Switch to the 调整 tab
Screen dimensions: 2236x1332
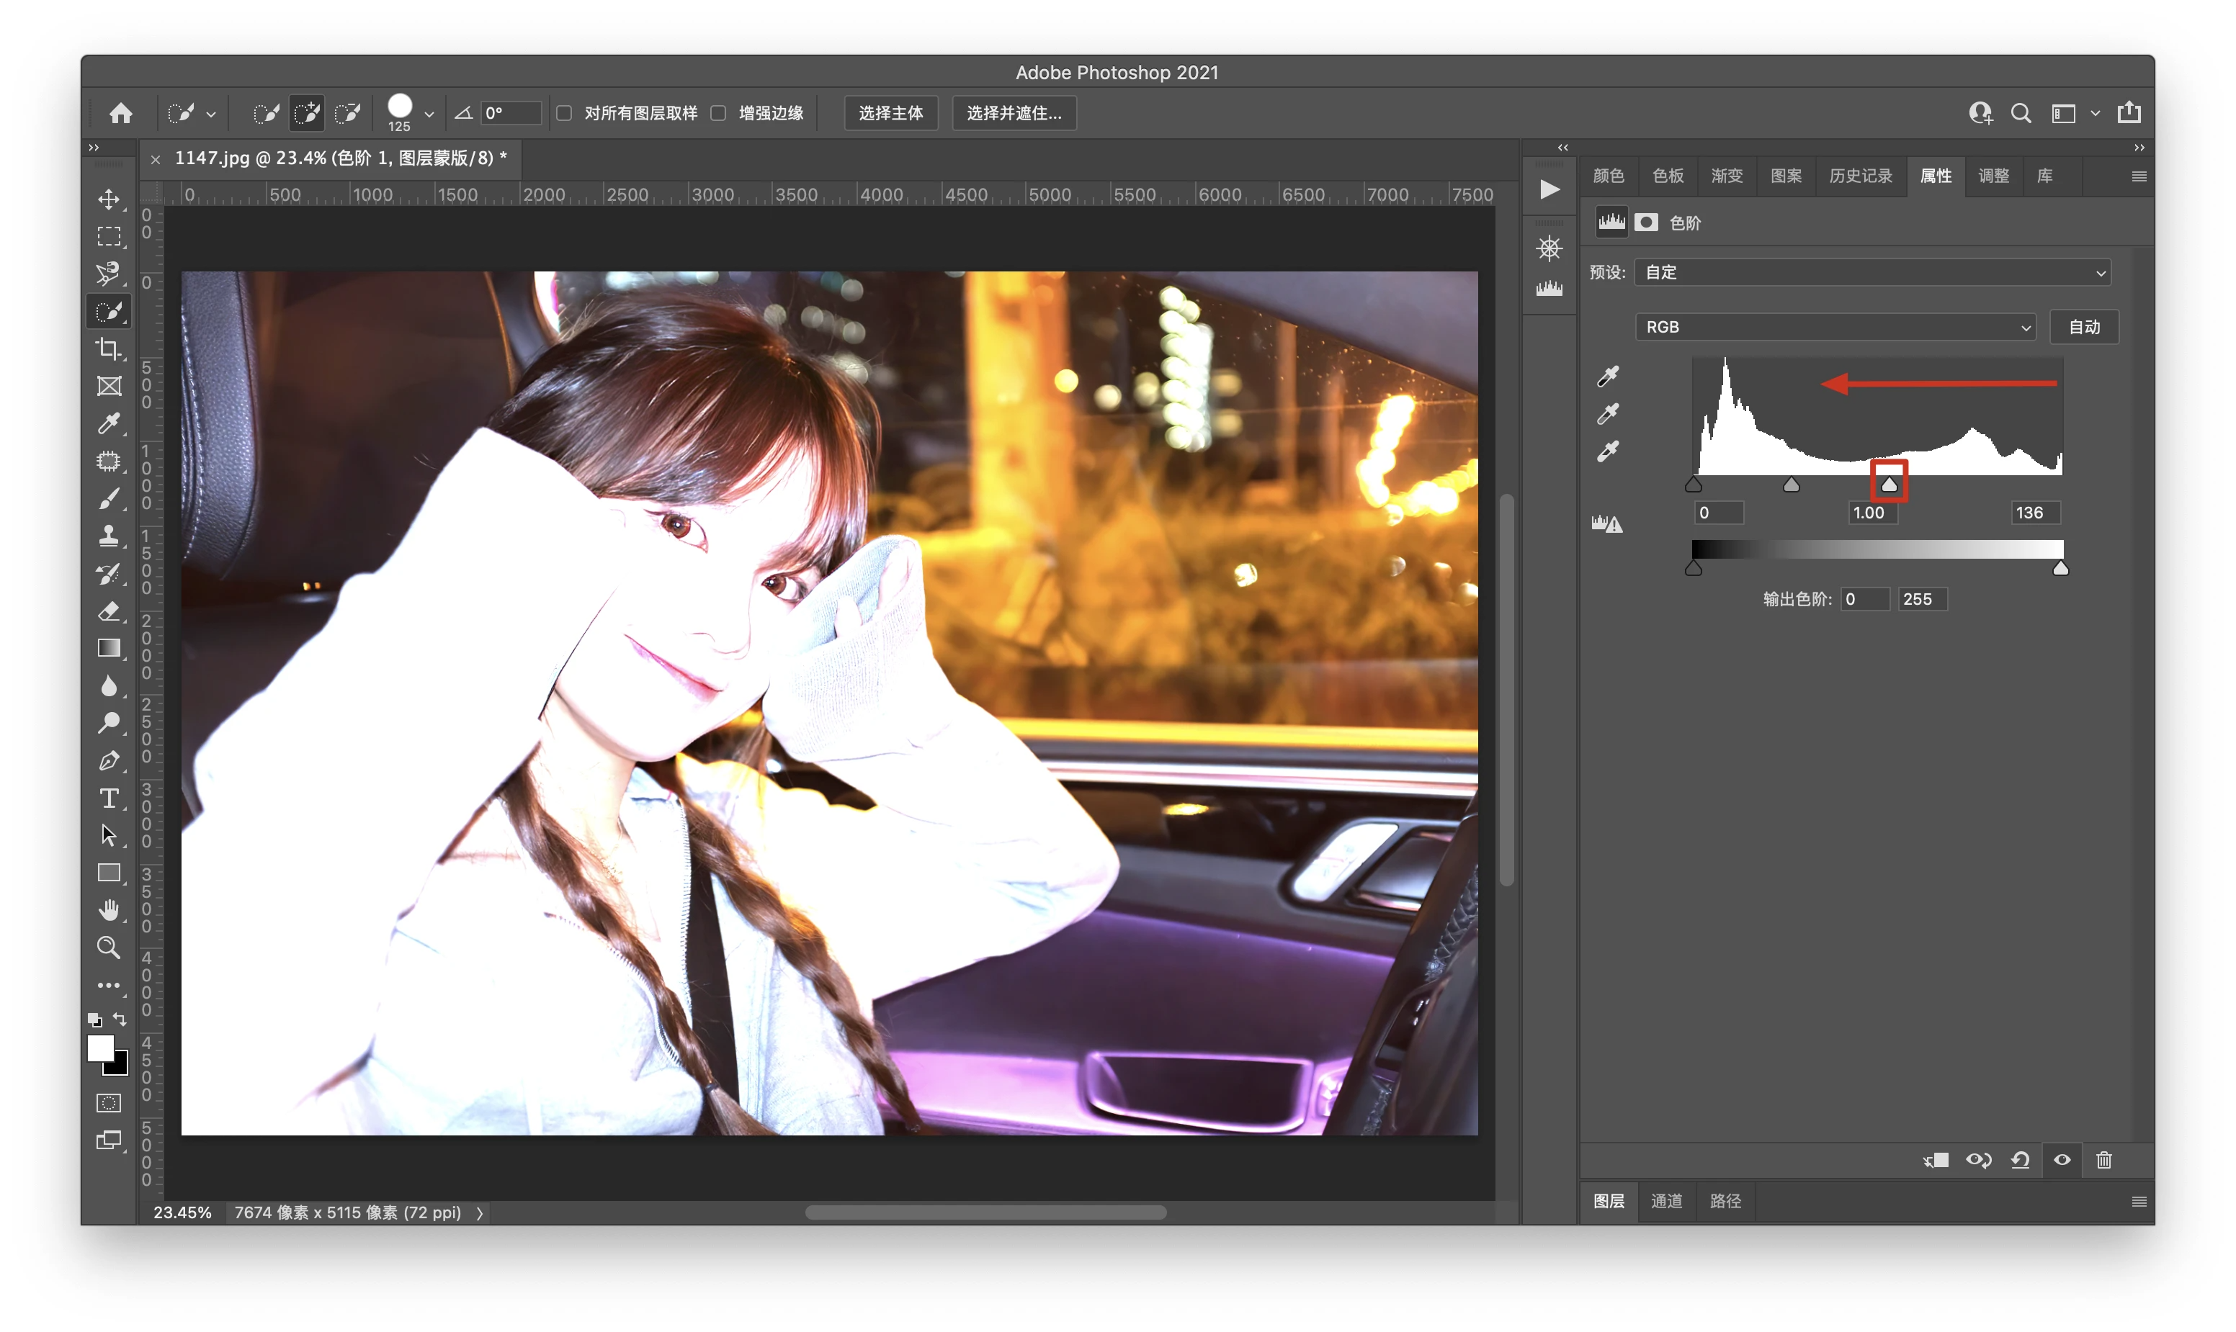click(1993, 176)
